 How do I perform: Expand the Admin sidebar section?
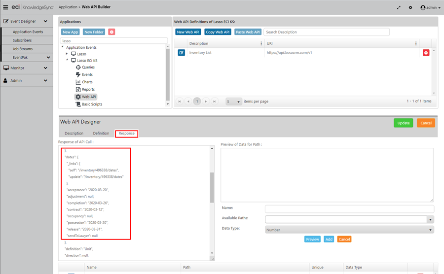[x=27, y=81]
